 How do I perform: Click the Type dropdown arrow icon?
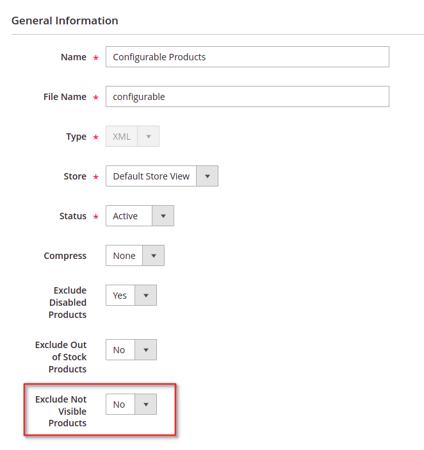point(148,137)
